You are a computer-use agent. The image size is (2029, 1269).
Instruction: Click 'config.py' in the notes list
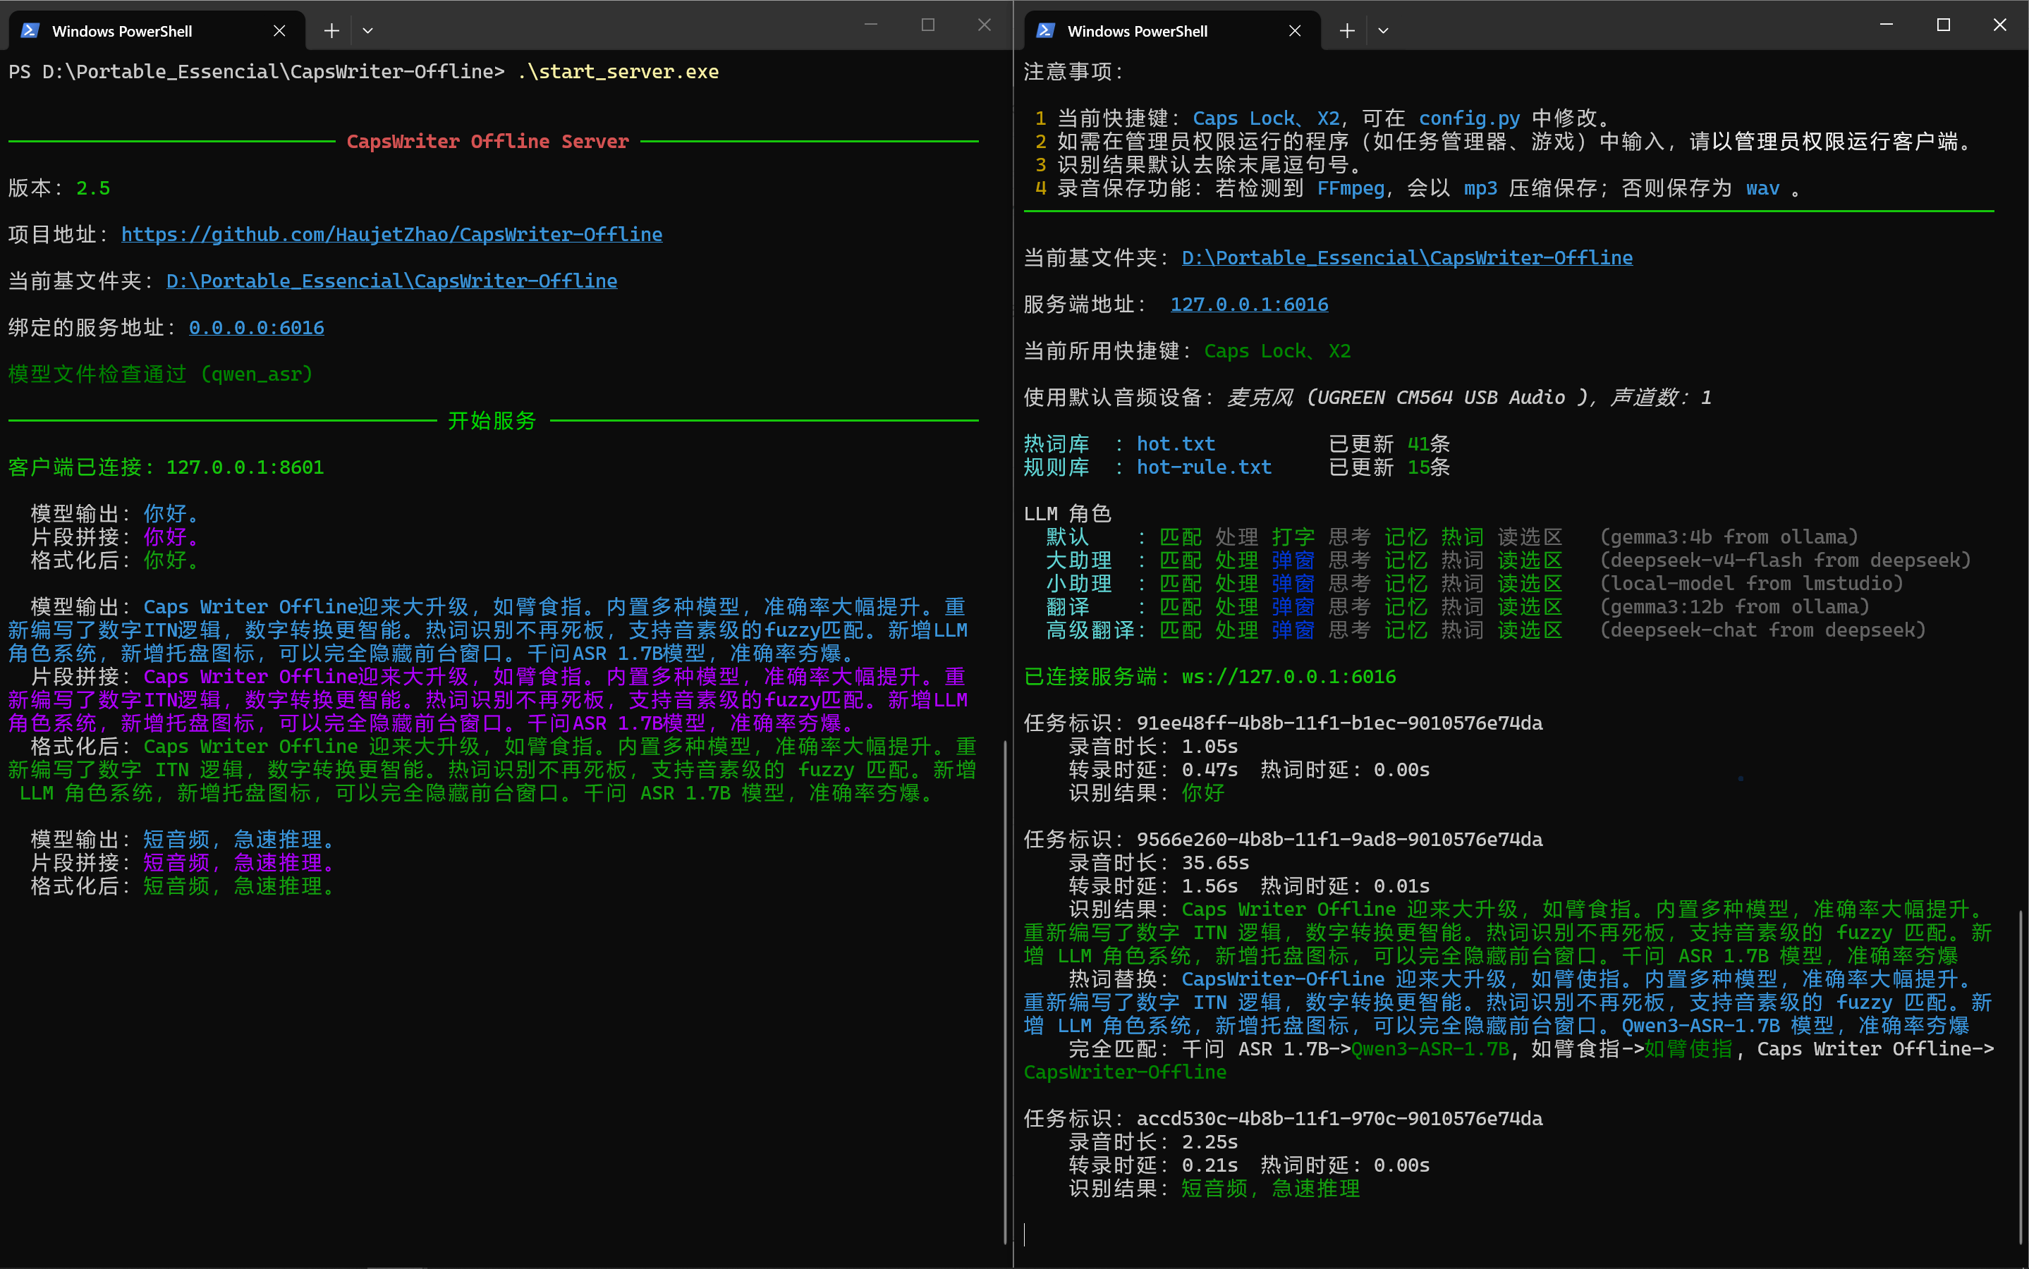point(1469,118)
